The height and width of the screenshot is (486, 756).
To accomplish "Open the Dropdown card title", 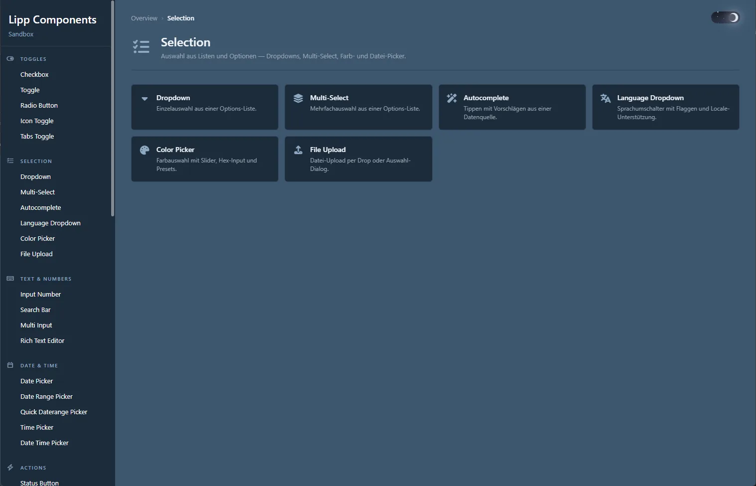I will [x=173, y=98].
